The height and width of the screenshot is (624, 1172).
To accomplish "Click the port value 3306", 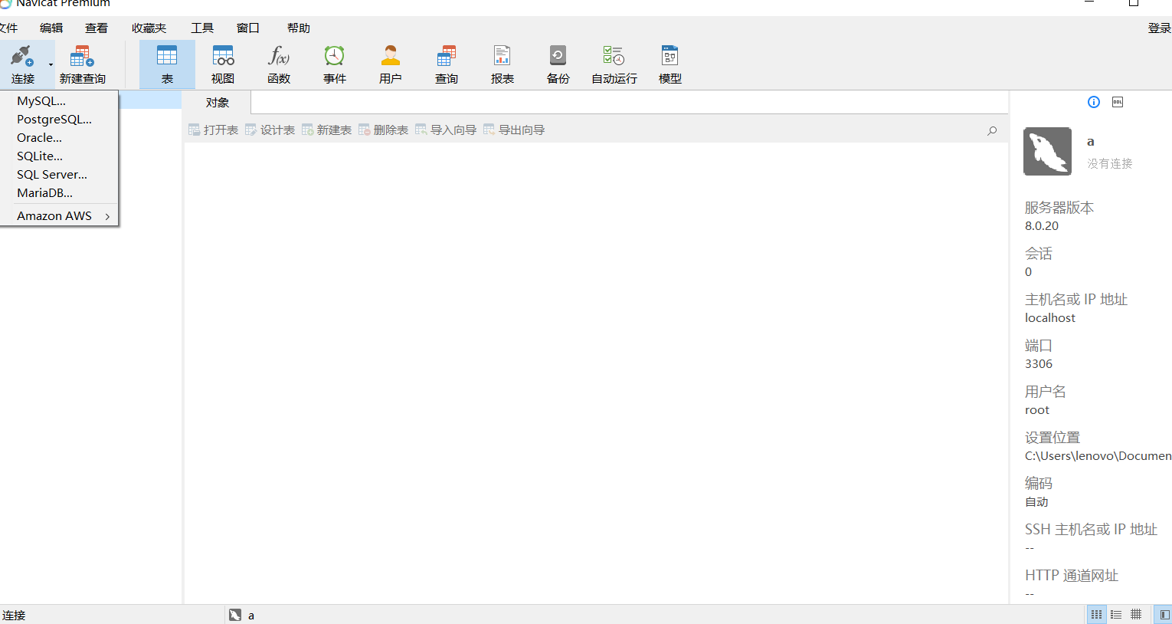I will pyautogui.click(x=1039, y=364).
